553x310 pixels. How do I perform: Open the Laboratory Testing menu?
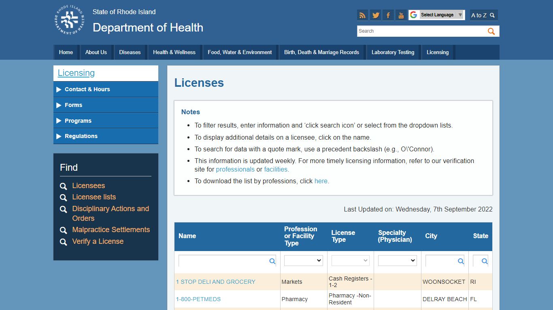point(393,52)
